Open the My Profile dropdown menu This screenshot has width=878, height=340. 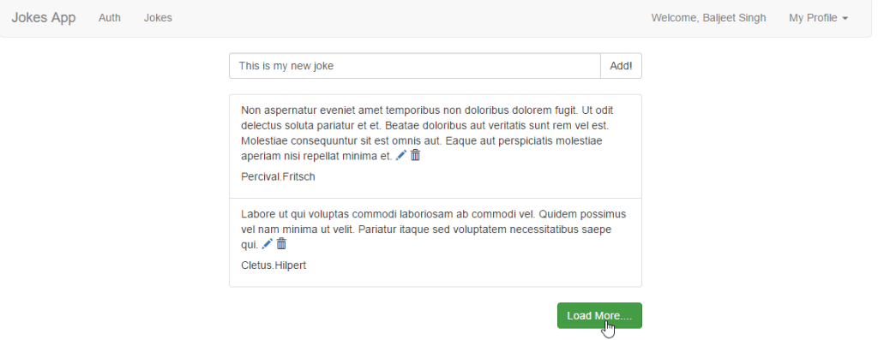(818, 18)
